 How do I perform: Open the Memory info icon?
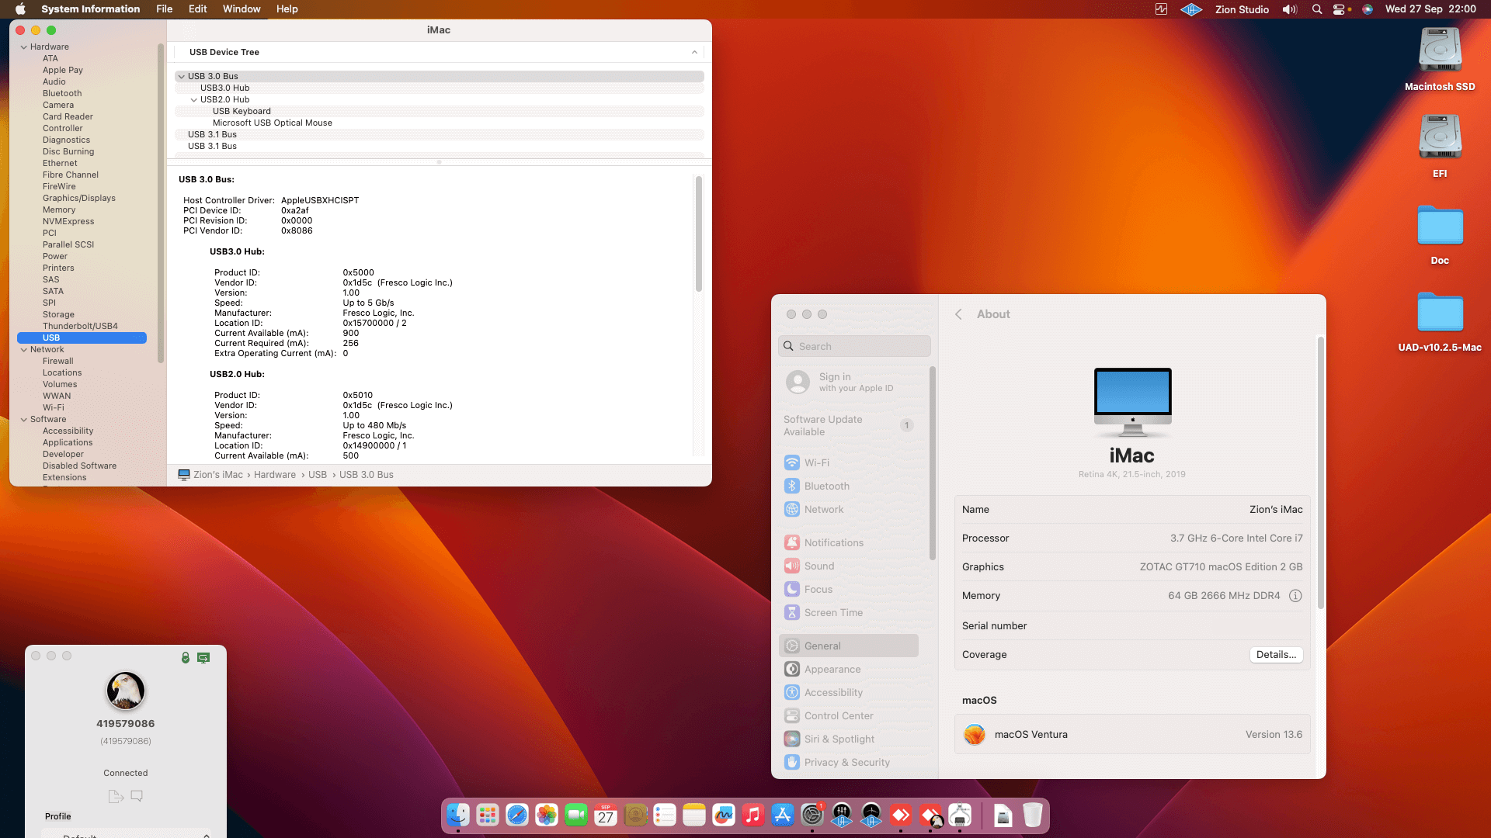[1295, 596]
